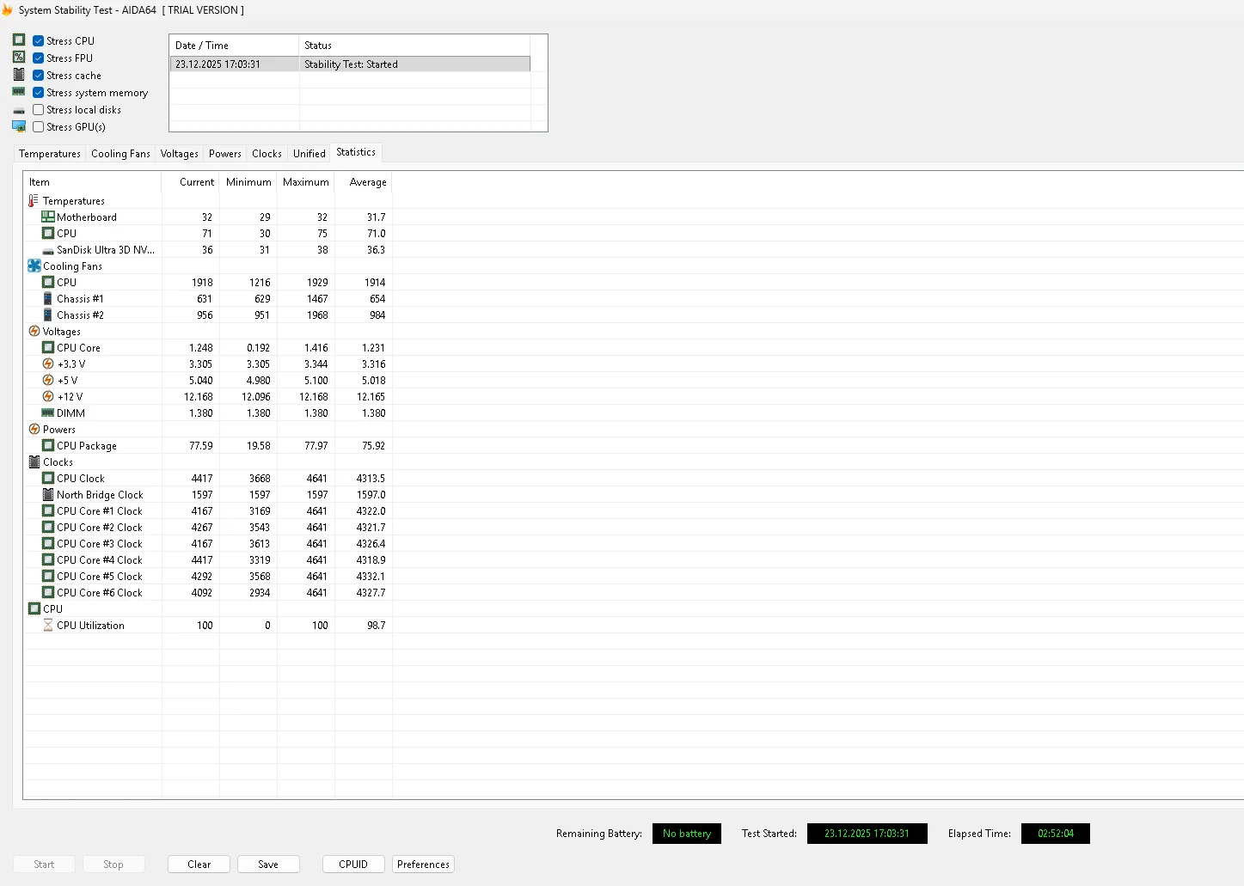
Task: Click the Motherboard board icon
Action: pos(48,217)
